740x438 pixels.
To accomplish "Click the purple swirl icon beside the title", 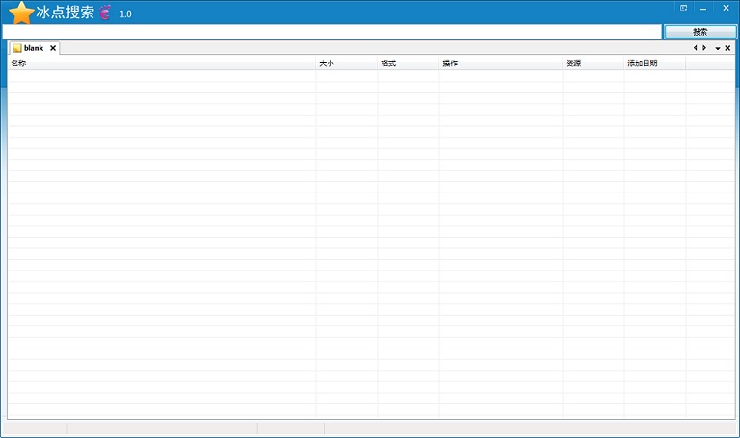I will 105,12.
